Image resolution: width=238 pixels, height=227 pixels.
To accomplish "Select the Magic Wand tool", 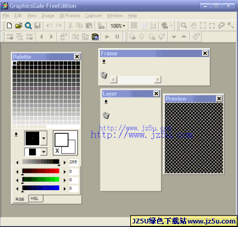I will [x=231, y=26].
